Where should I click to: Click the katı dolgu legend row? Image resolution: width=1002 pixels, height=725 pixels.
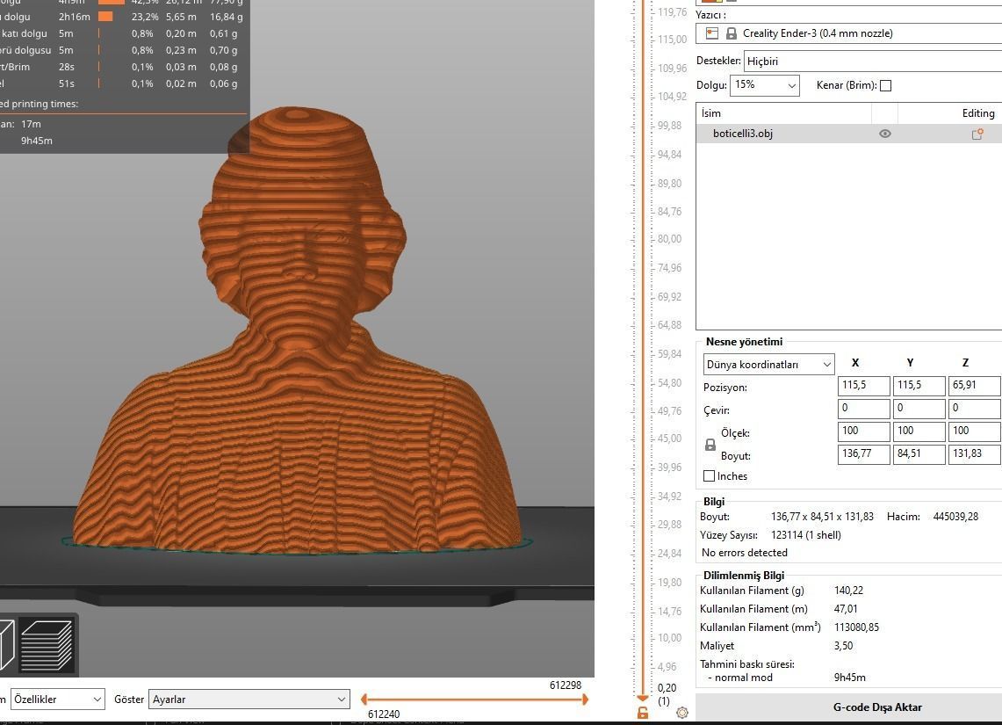click(121, 33)
